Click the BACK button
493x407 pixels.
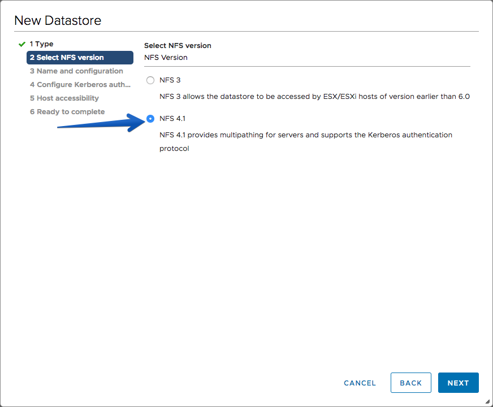[x=410, y=383]
